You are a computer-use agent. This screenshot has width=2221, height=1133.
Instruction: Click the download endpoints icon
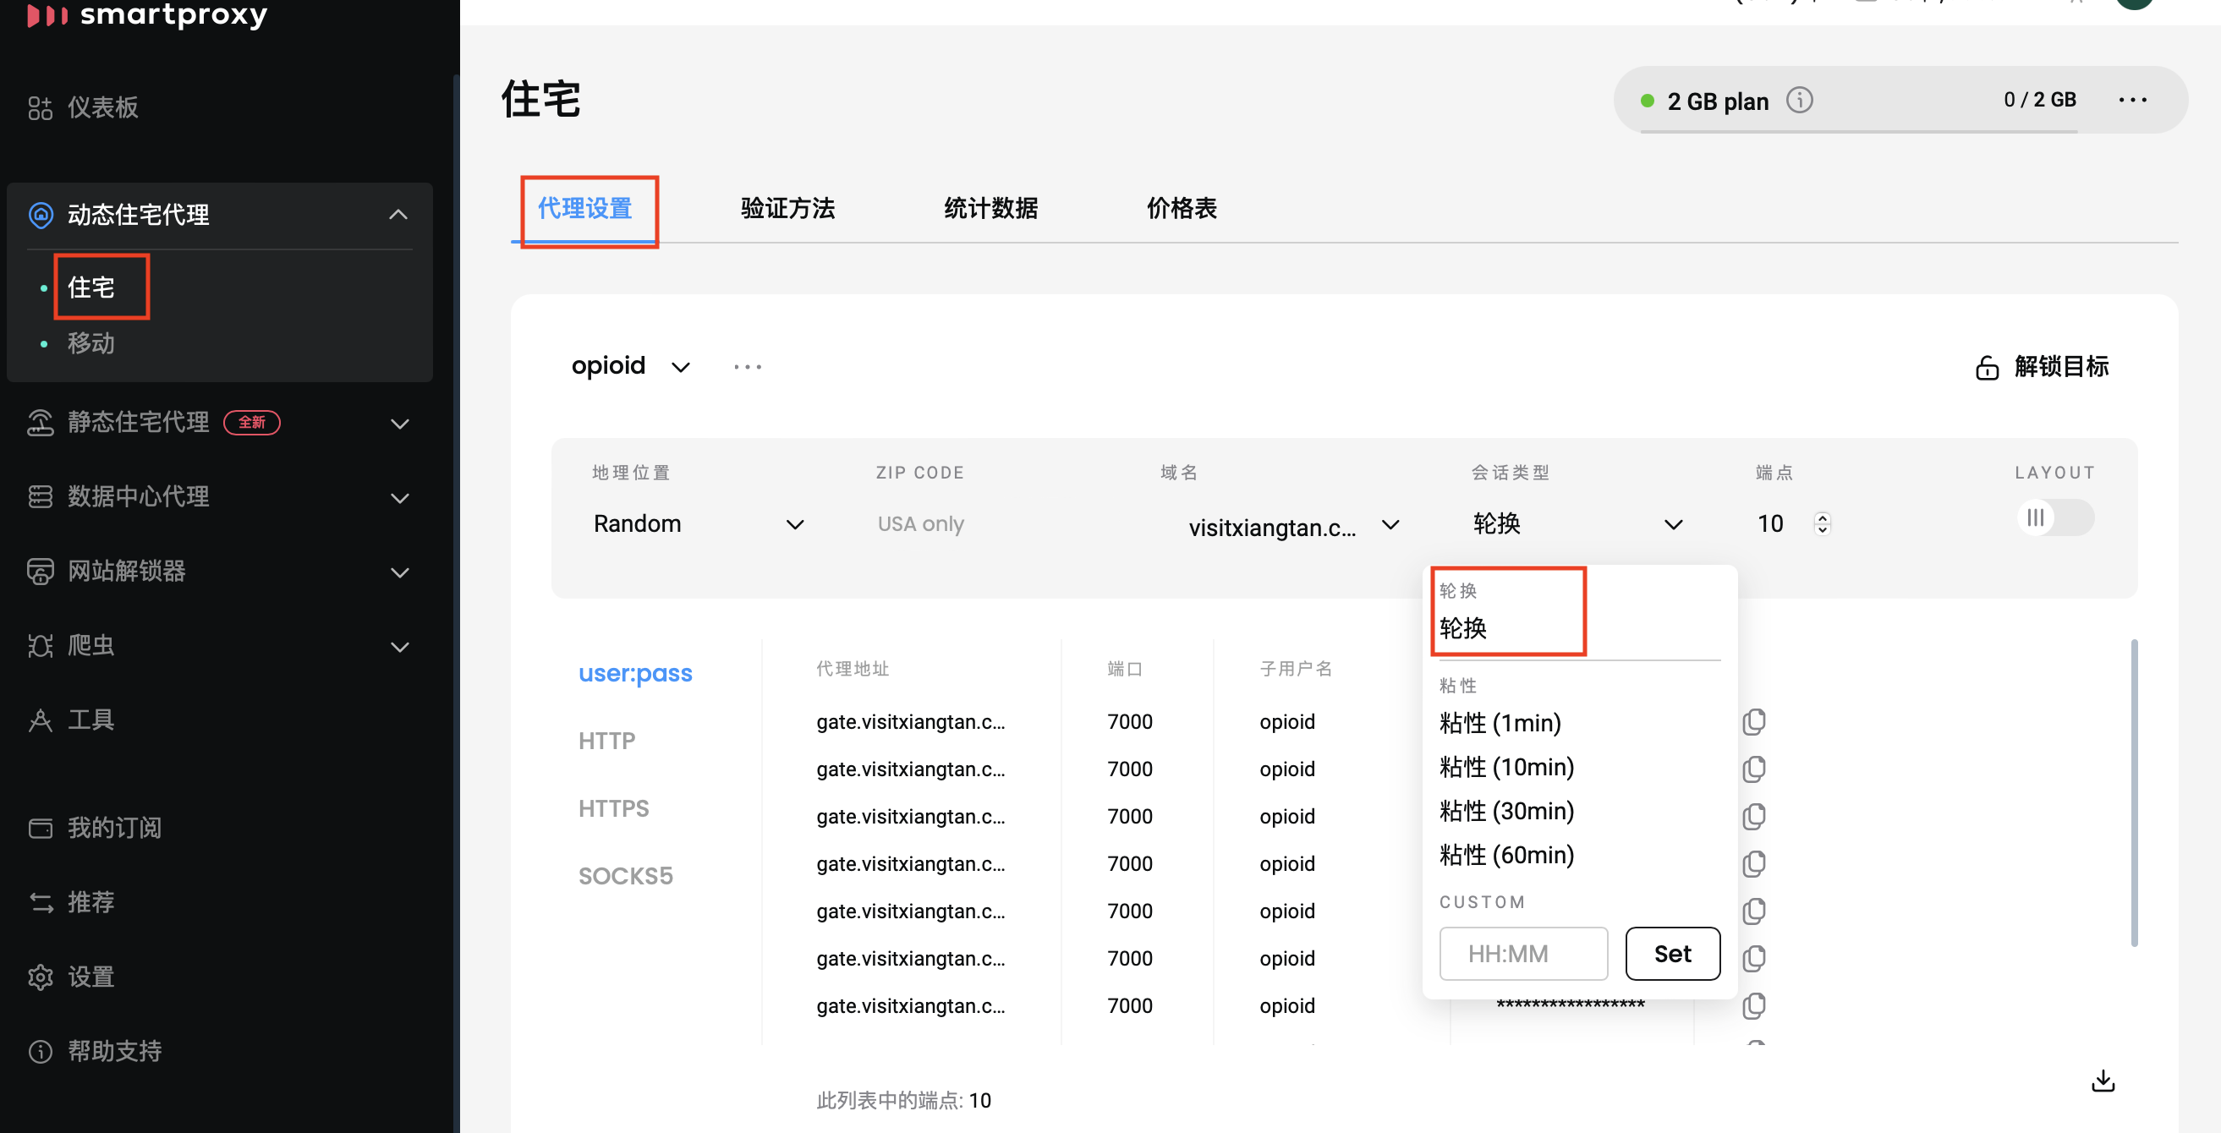pos(2103,1081)
